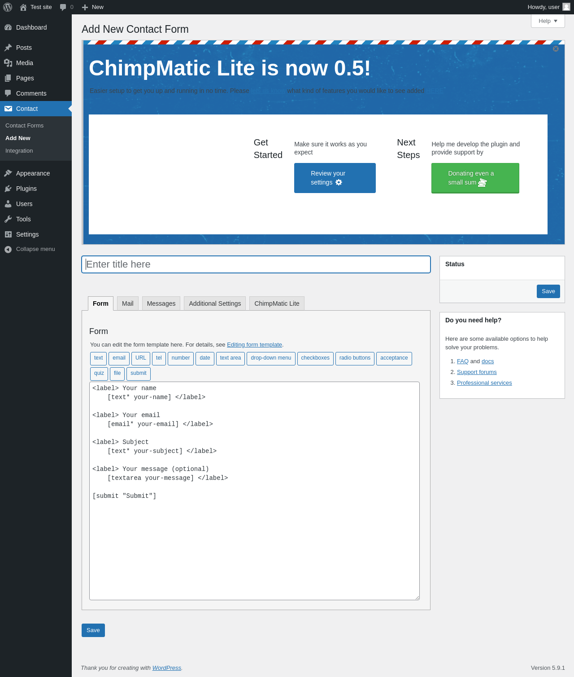
Task: Open the ChimpMatic Lite tab
Action: [277, 303]
